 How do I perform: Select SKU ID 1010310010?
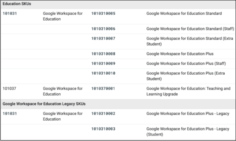[103, 73]
